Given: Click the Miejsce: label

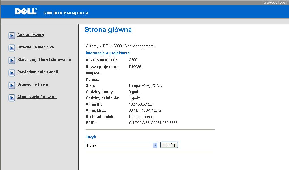Looking at the screenshot, I should 93,73.
